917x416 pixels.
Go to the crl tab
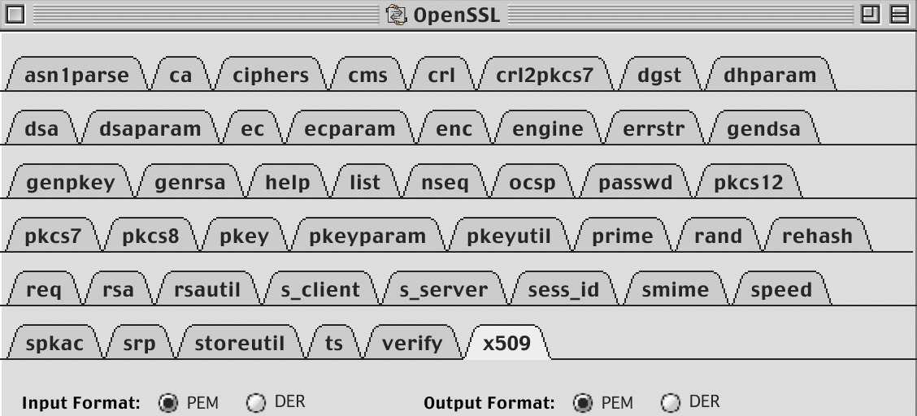pos(441,74)
